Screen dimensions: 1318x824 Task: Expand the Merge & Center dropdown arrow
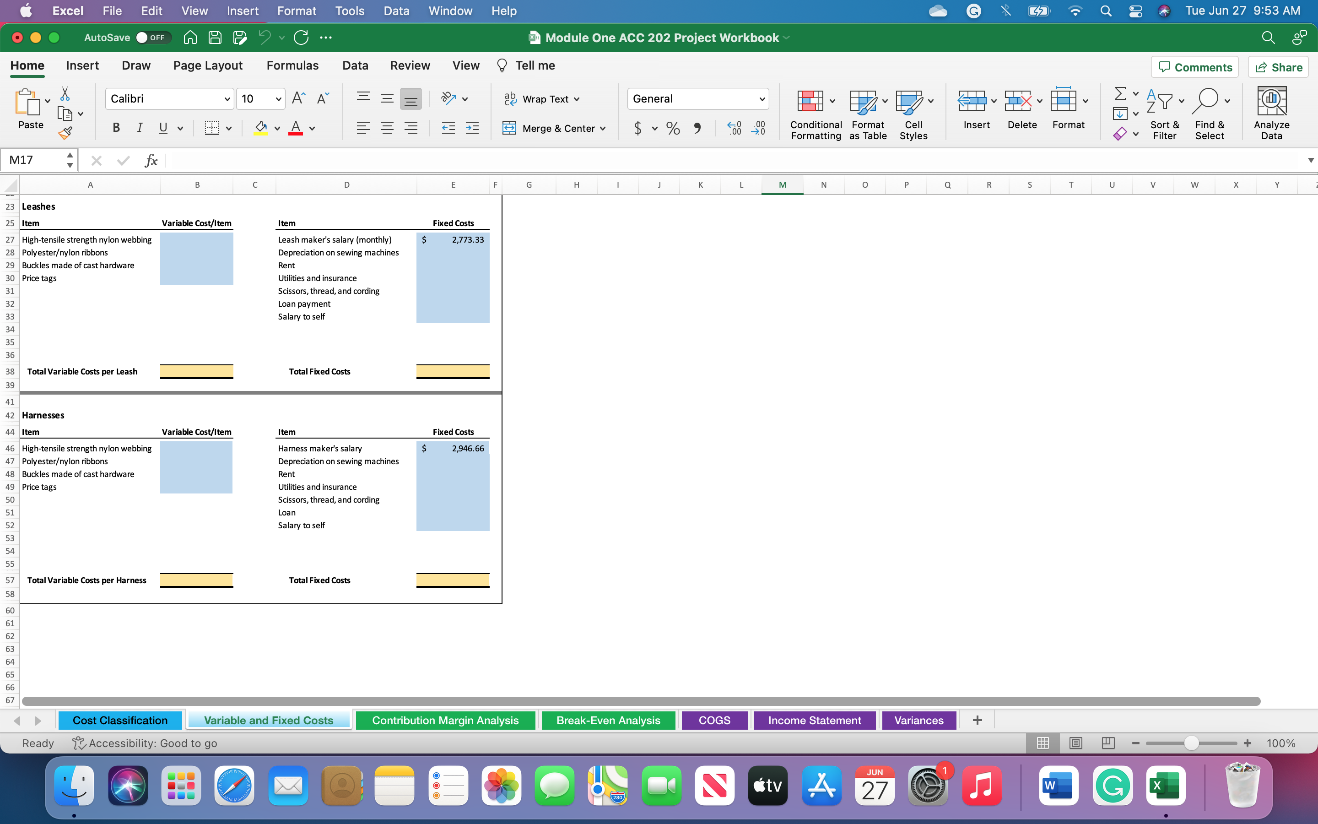coord(603,129)
